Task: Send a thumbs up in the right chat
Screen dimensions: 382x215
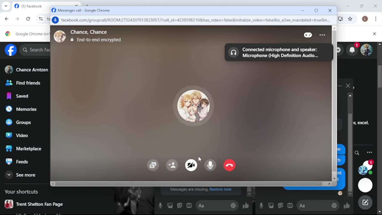Action: pyautogui.click(x=346, y=205)
